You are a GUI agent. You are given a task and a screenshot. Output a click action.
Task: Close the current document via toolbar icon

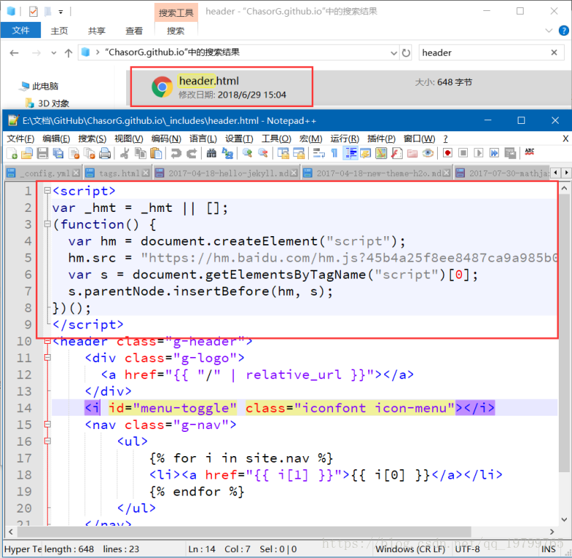[x=74, y=153]
